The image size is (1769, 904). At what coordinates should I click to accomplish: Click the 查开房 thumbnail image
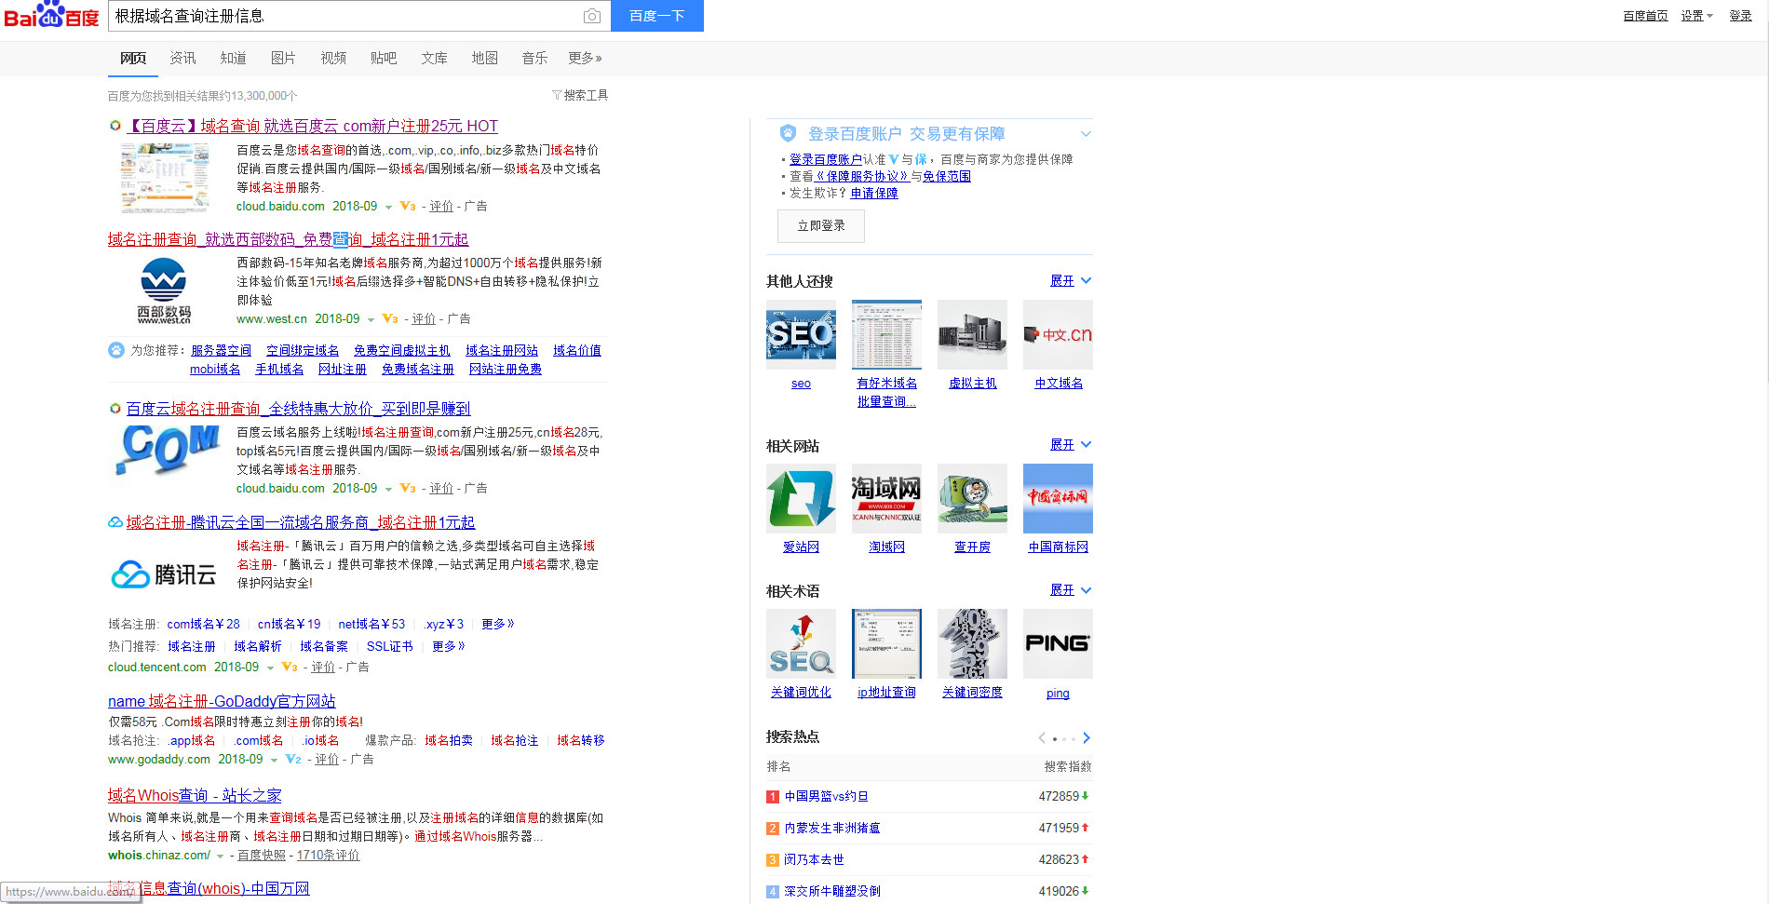[x=972, y=498]
